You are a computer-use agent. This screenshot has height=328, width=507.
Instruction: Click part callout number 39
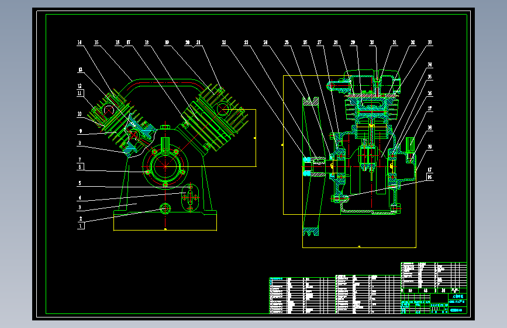click(430, 147)
